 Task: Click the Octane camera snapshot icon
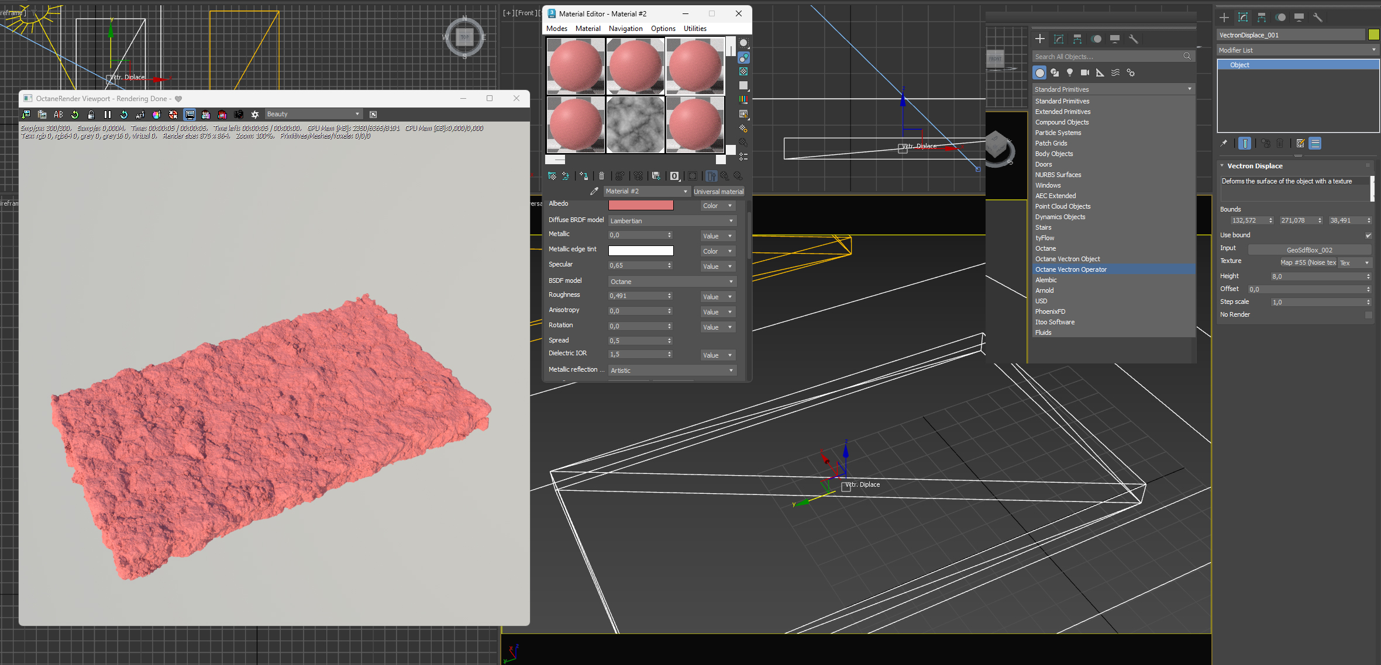[239, 115]
